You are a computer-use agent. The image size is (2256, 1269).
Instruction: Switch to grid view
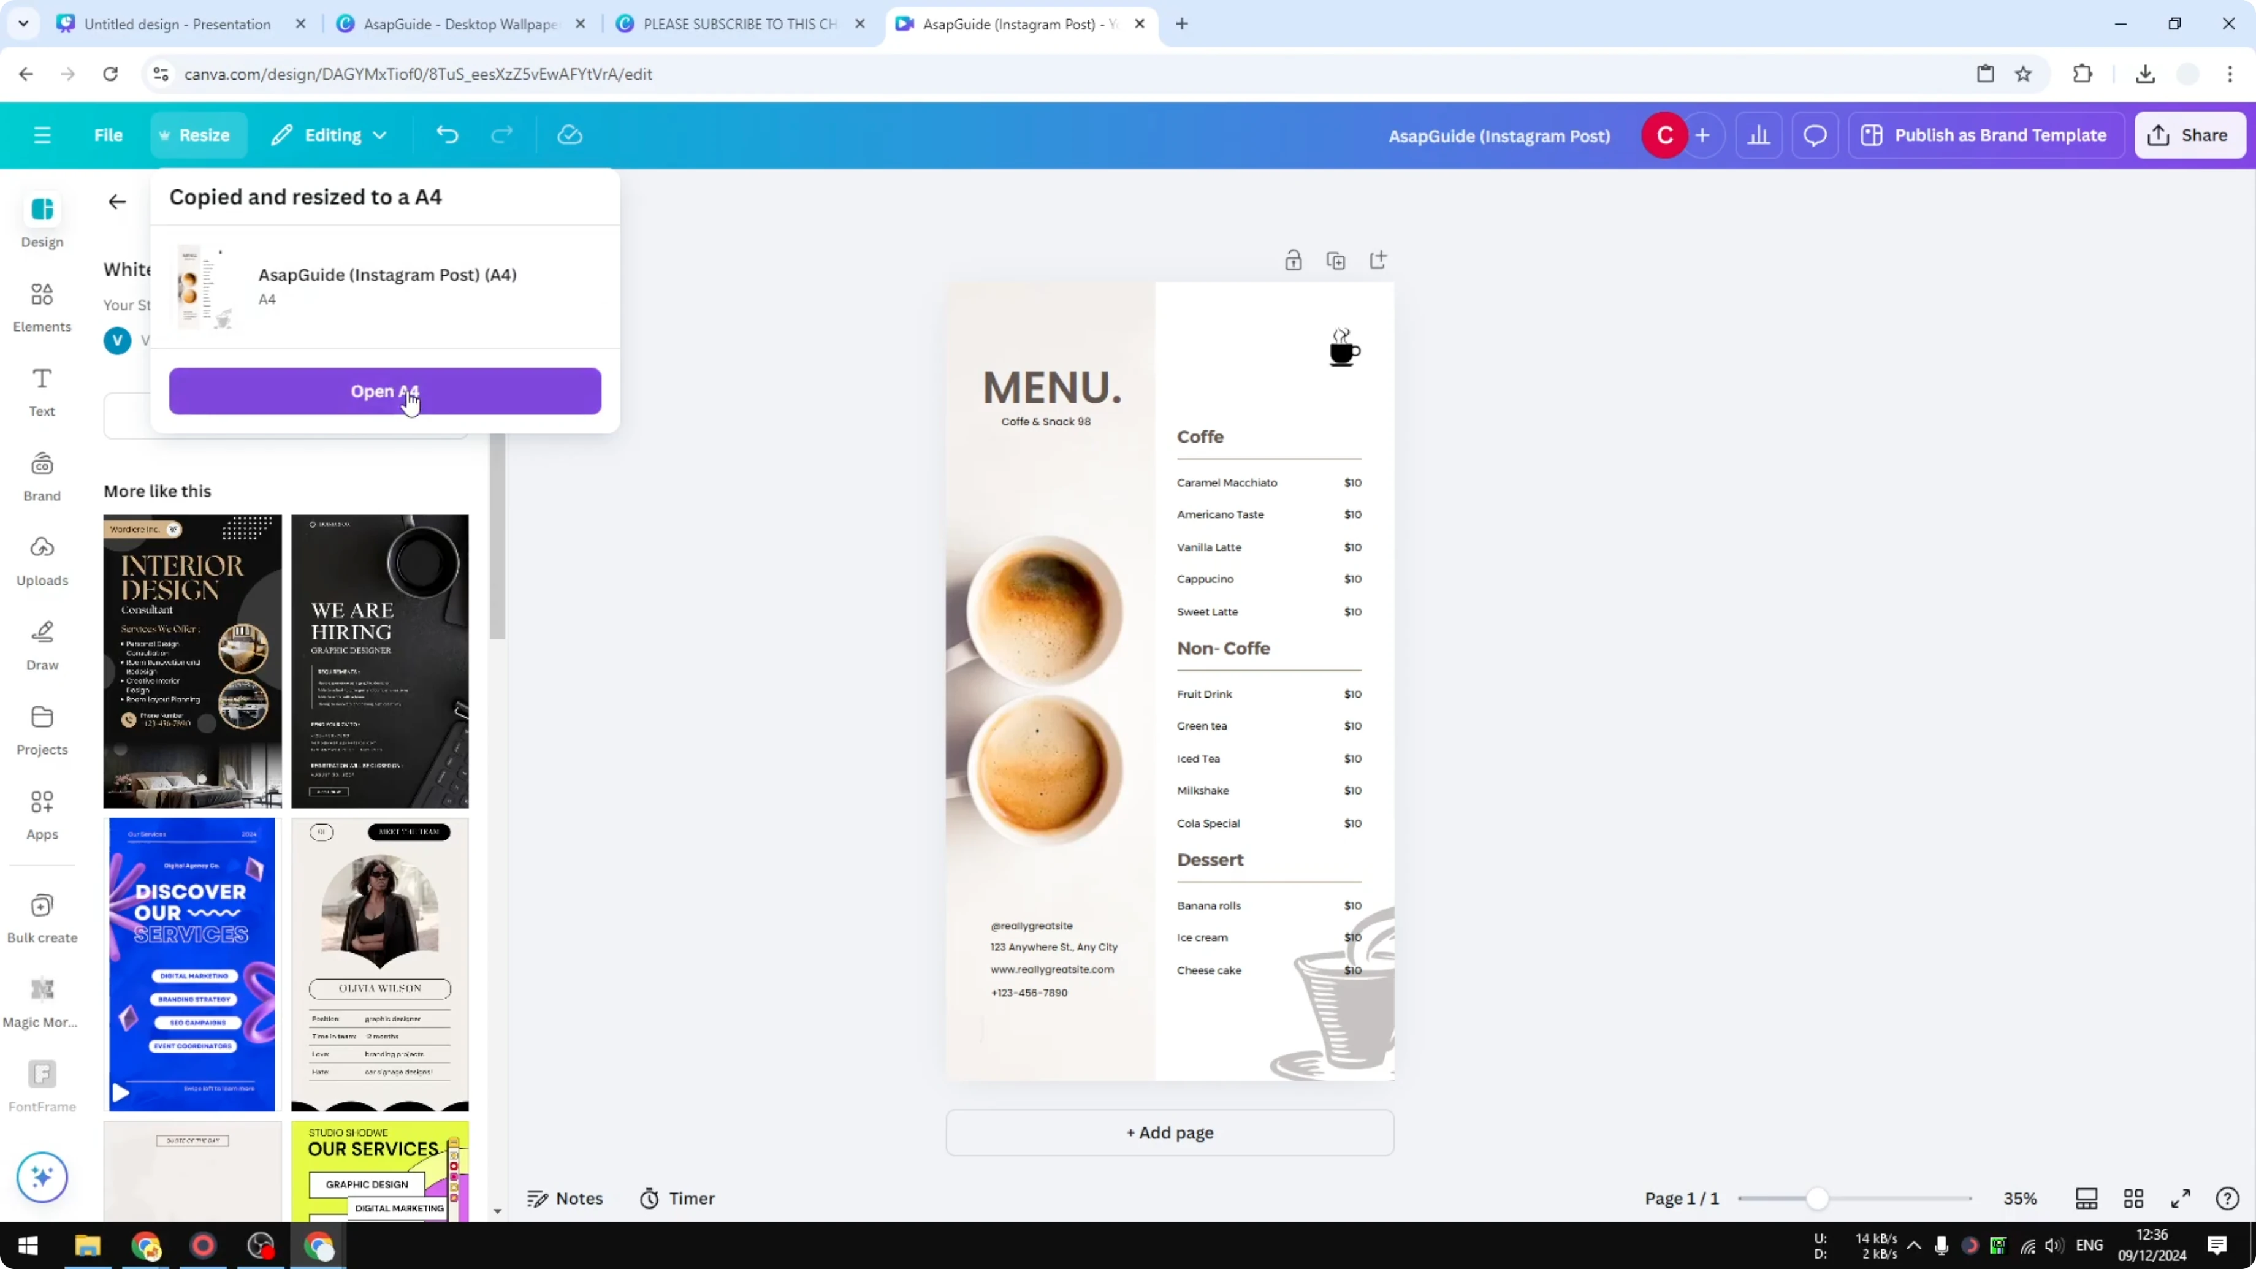pyautogui.click(x=2133, y=1198)
